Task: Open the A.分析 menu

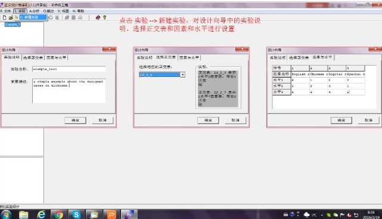Action: pos(34,11)
